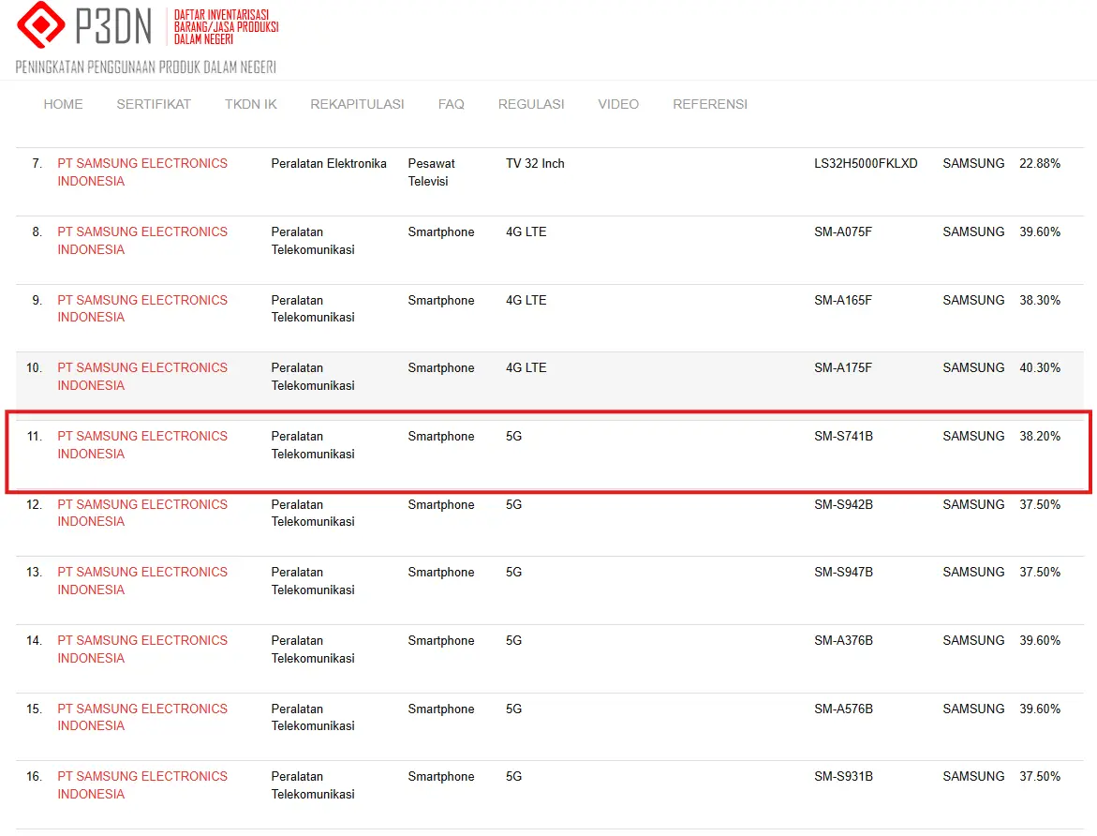
Task: Select model SM-A075F cell
Action: coord(843,231)
